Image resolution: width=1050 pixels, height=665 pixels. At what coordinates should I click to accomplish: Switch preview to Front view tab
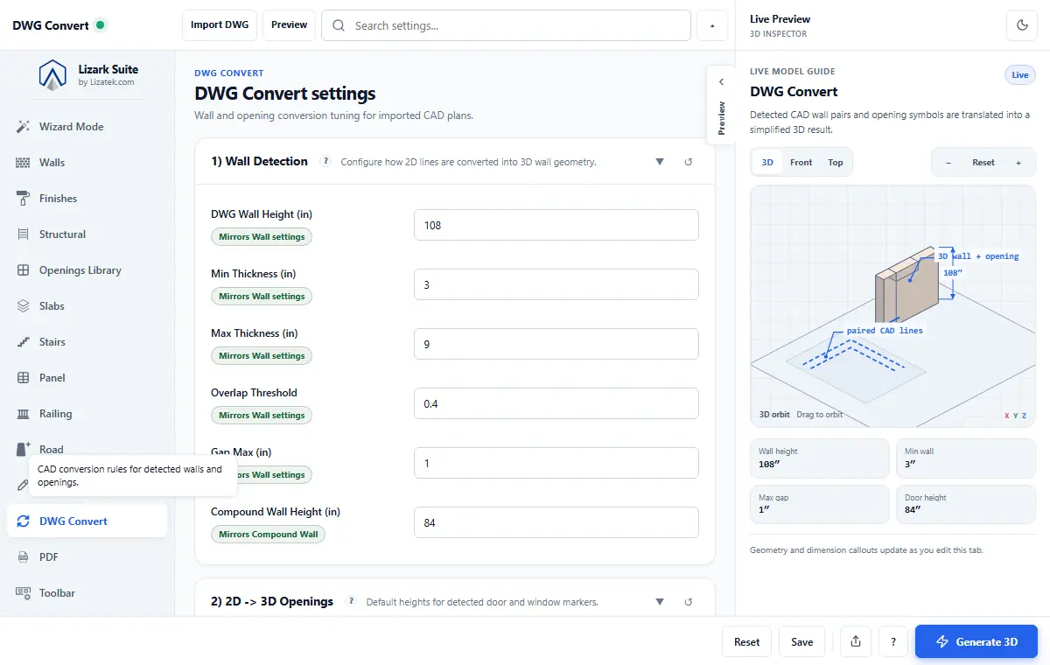click(x=801, y=163)
